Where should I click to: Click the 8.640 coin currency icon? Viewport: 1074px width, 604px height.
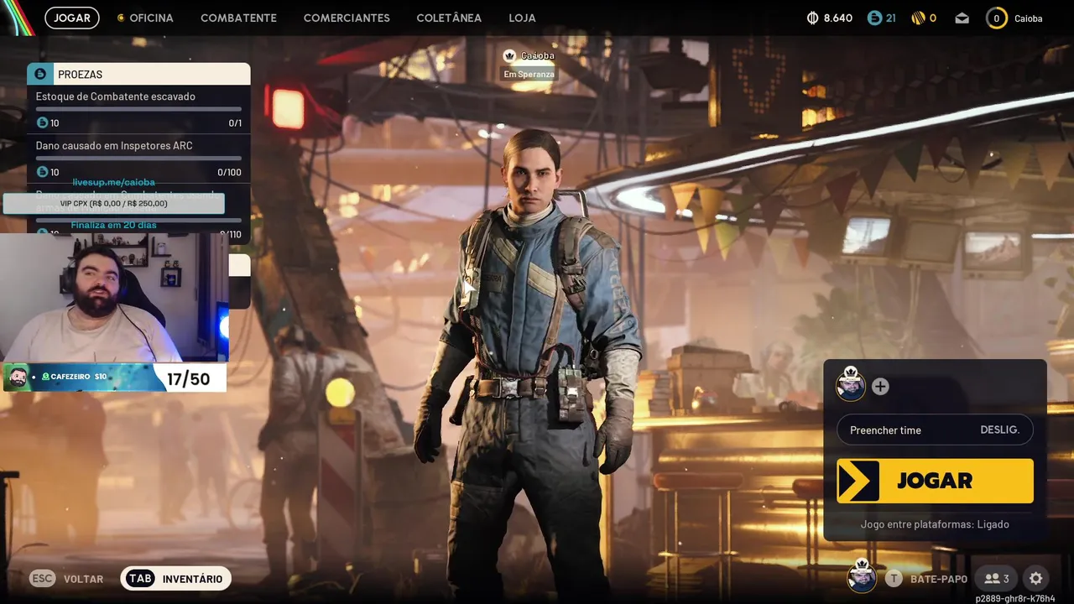click(x=812, y=18)
